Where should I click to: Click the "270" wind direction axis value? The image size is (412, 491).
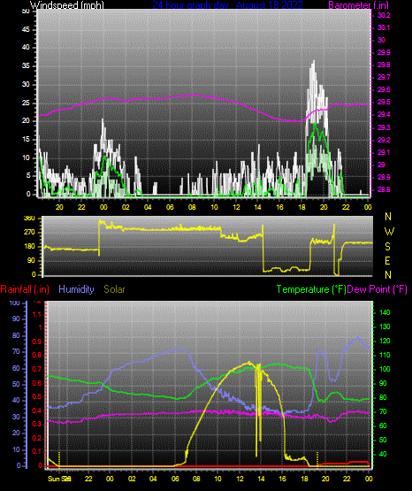tap(29, 233)
